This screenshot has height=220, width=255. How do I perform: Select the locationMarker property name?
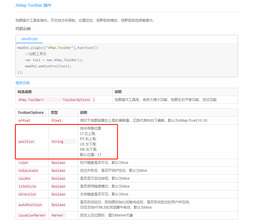32,215
